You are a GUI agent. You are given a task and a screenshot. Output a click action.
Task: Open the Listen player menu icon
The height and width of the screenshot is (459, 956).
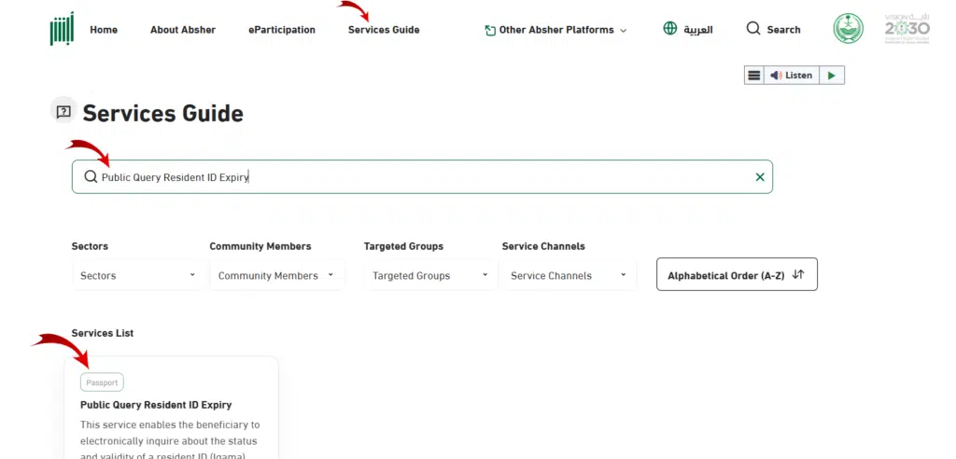(754, 75)
